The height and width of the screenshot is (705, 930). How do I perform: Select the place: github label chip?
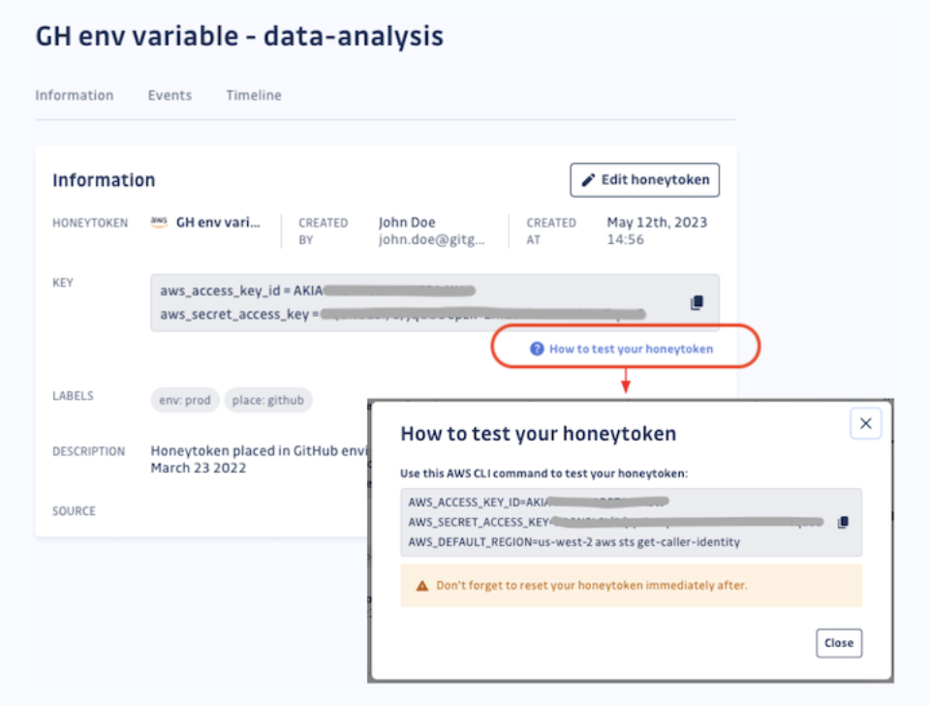pyautogui.click(x=268, y=400)
